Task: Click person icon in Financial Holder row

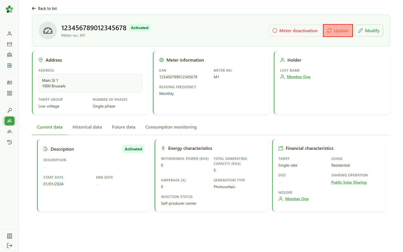Action: point(281,199)
